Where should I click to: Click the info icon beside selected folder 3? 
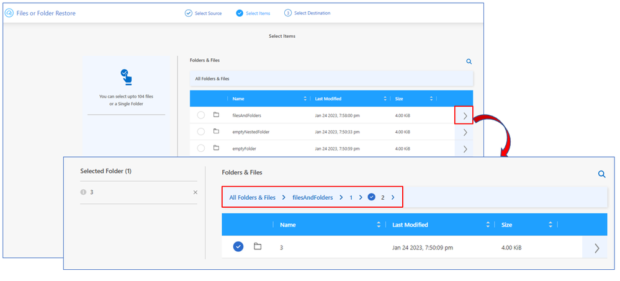pos(83,192)
